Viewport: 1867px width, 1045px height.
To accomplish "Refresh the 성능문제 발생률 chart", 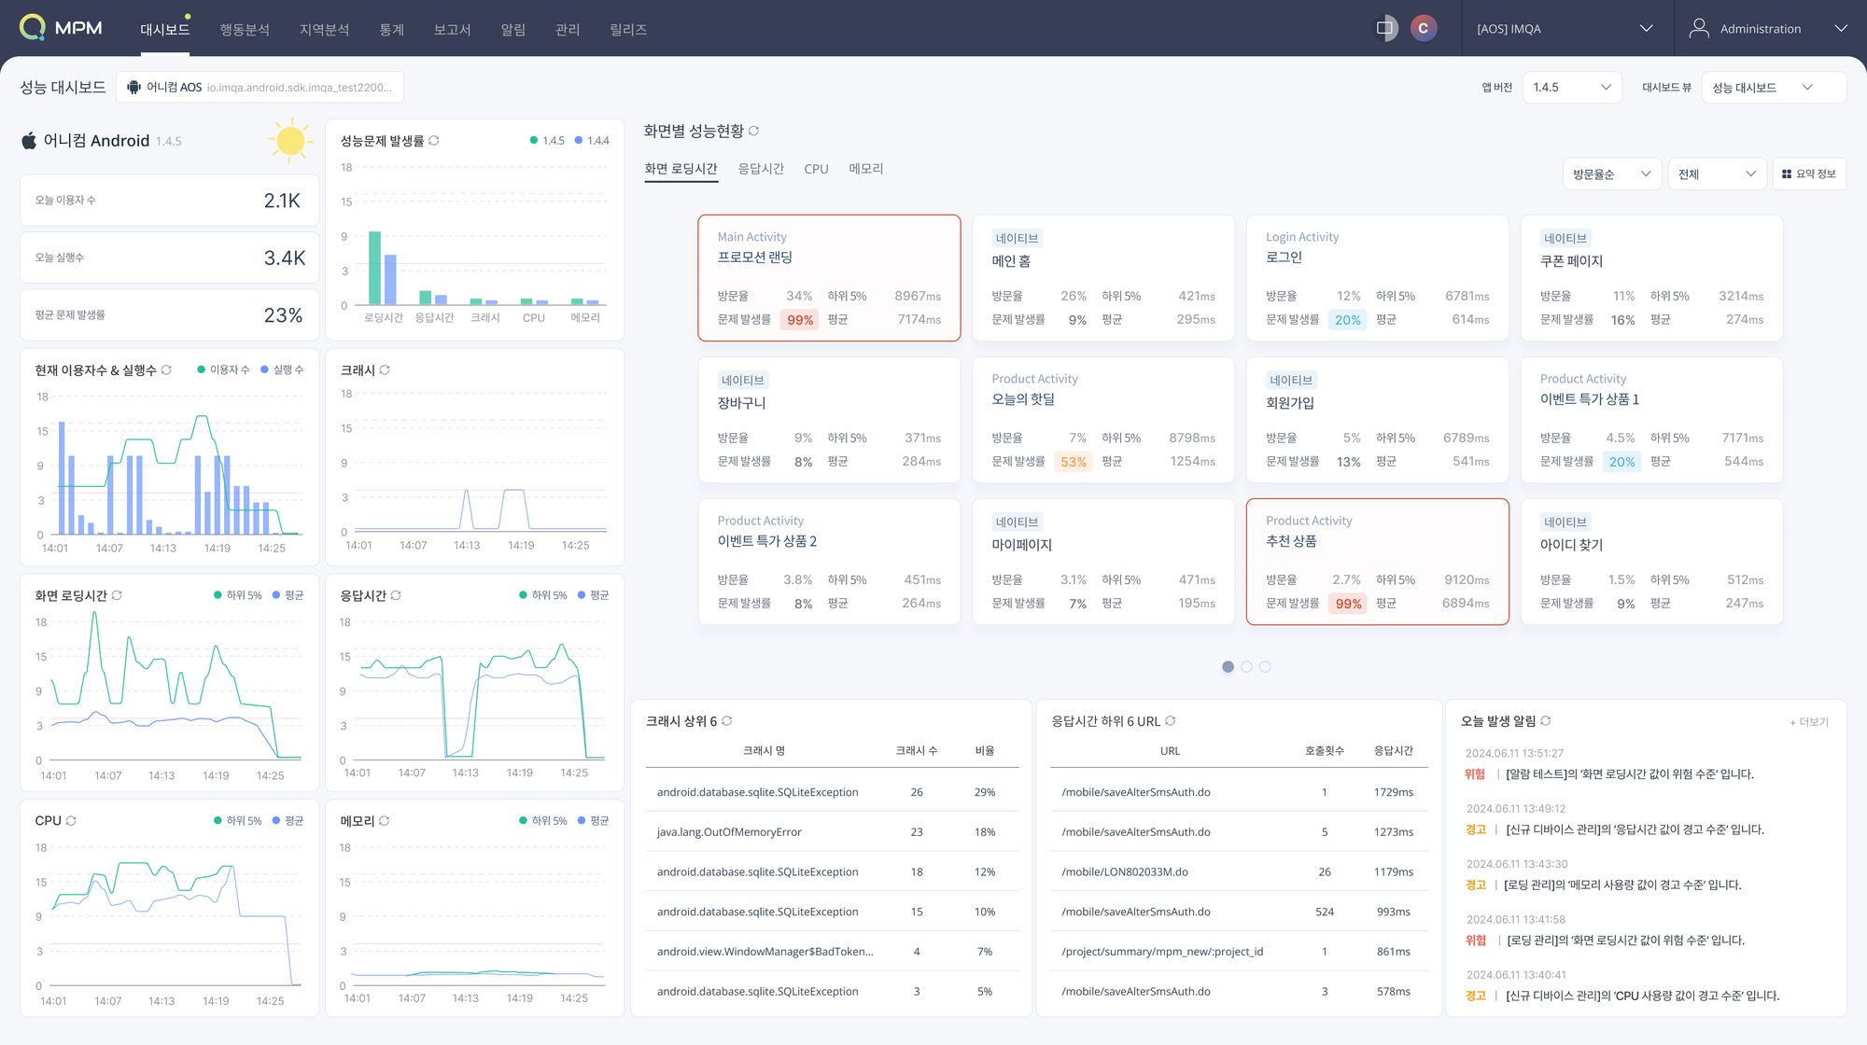I will point(434,141).
